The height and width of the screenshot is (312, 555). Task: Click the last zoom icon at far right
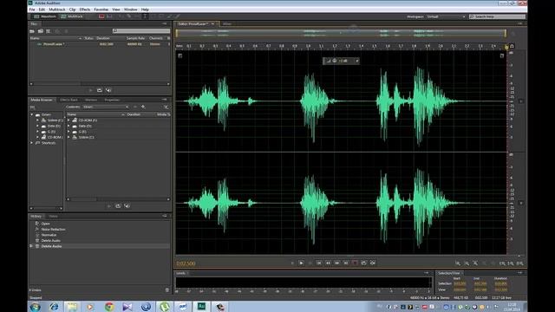[519, 263]
